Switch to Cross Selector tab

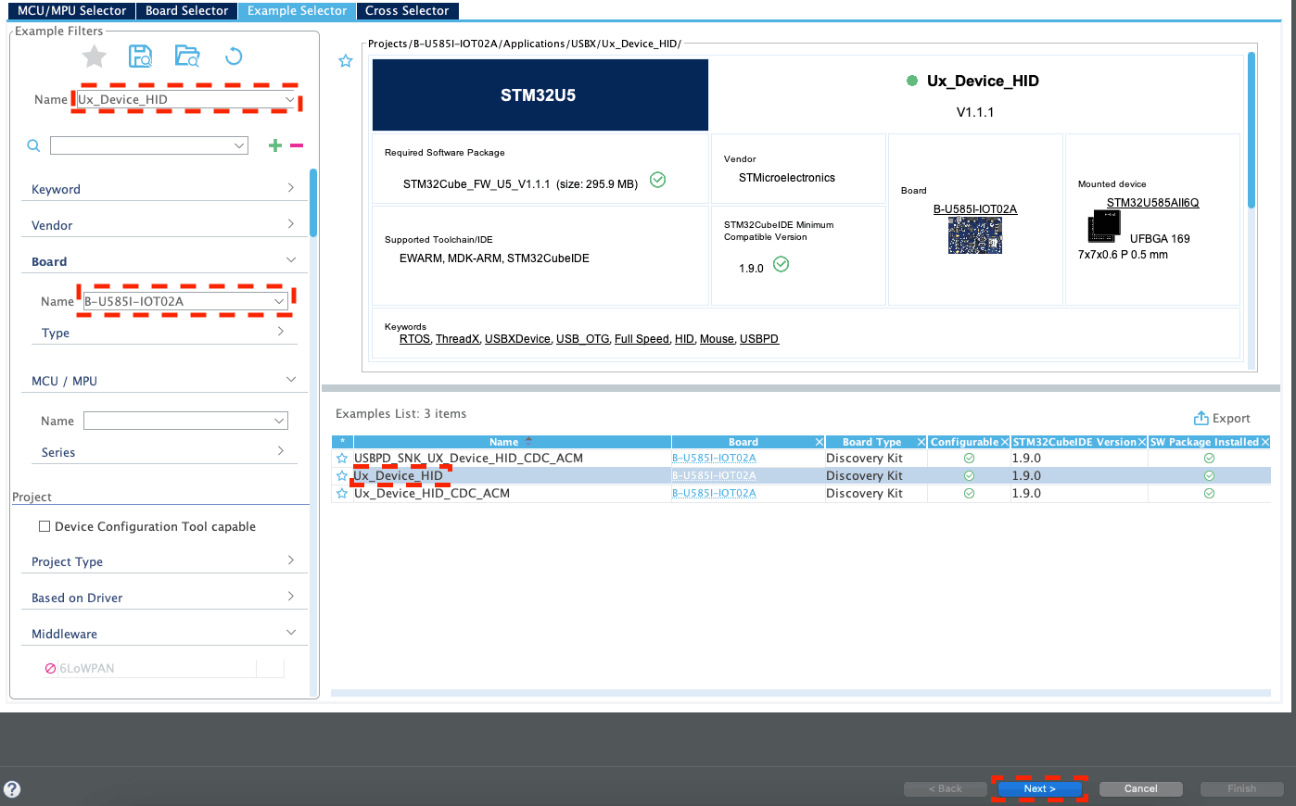click(407, 10)
